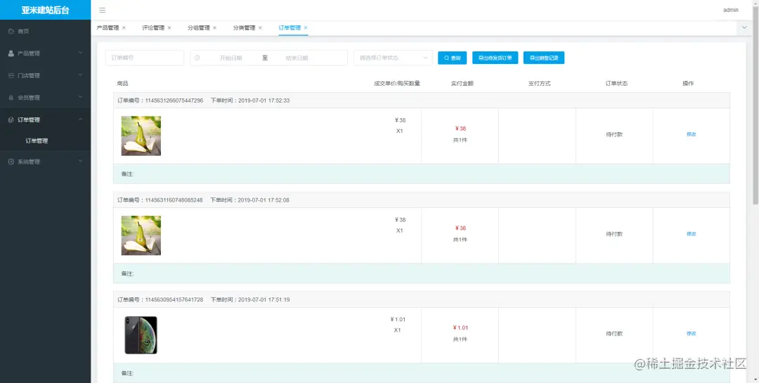
Task: Click 修改 for order 1145631160748085248
Action: 692,234
